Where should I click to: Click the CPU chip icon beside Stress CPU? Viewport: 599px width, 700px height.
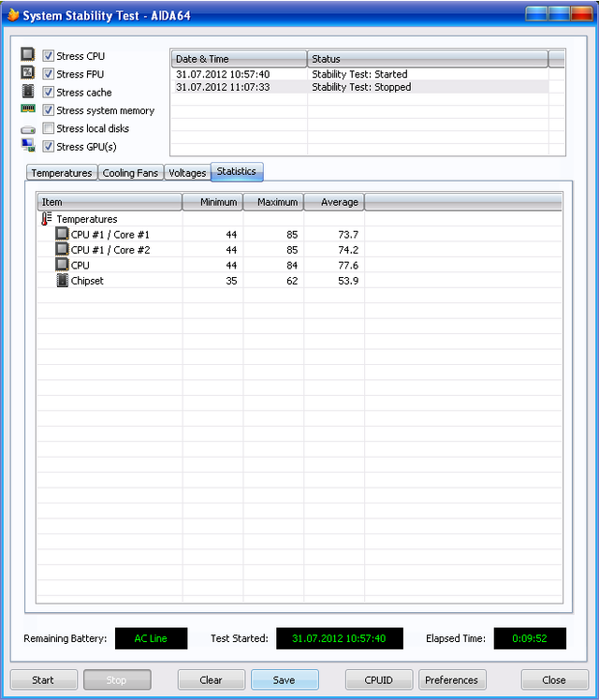[28, 55]
